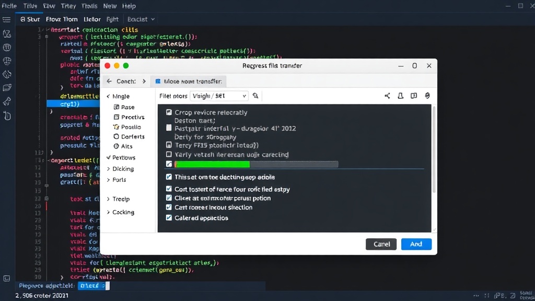This screenshot has width=535, height=301.
Task: Open the Tiley menu
Action: click(68, 6)
